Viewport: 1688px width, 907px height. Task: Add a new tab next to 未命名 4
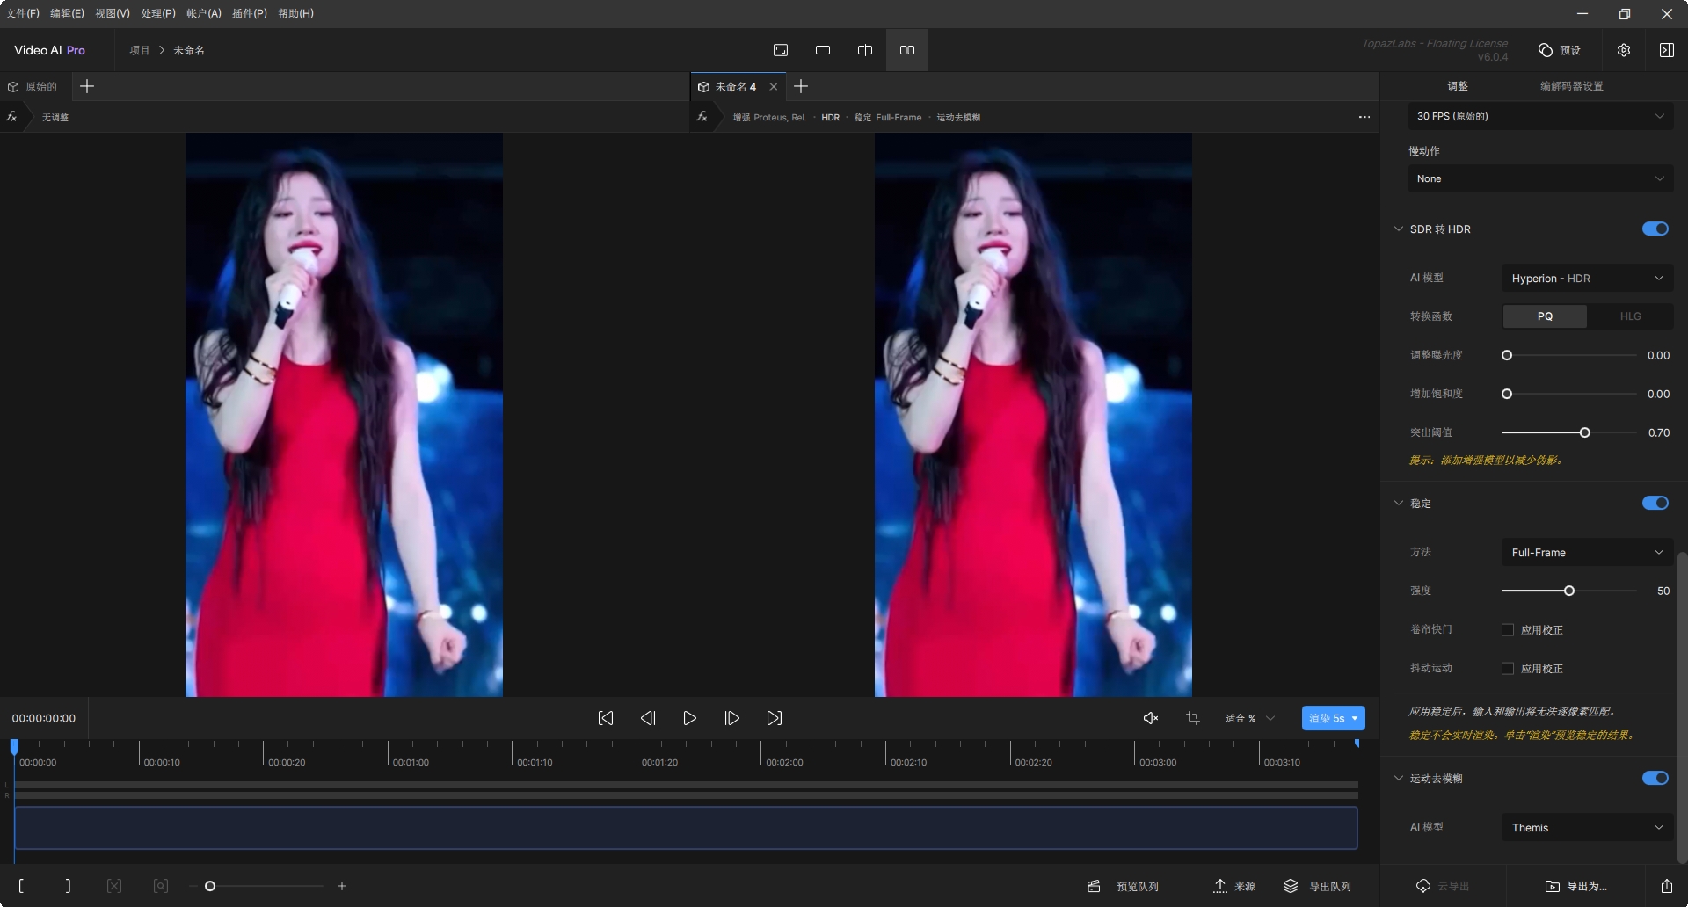tap(801, 86)
